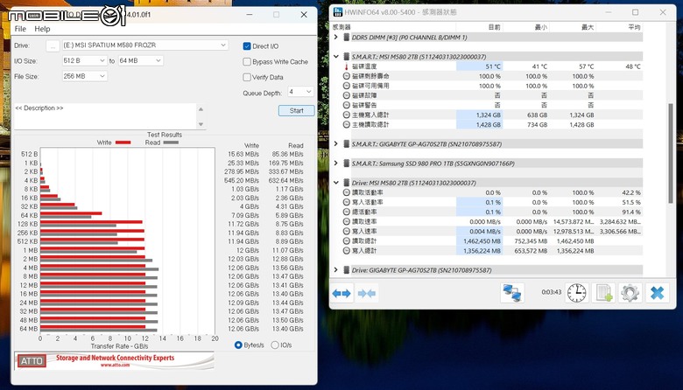Open the network remote monitoring icon in HWiNFO
The height and width of the screenshot is (390, 683).
coord(512,293)
